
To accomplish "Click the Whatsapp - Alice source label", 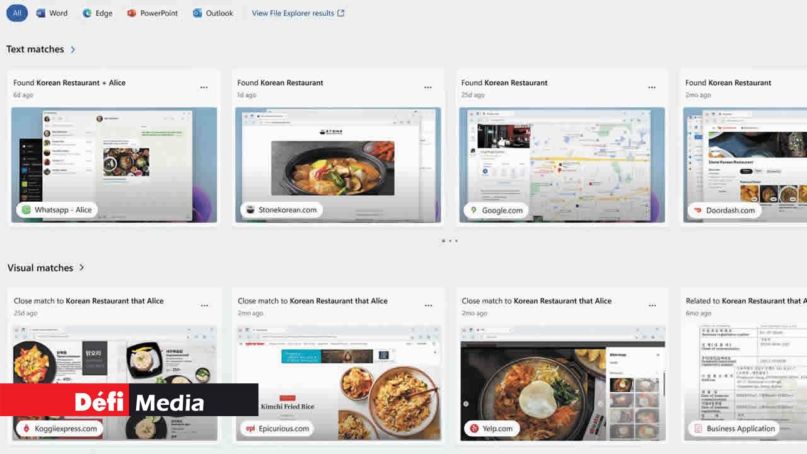I will pos(57,210).
